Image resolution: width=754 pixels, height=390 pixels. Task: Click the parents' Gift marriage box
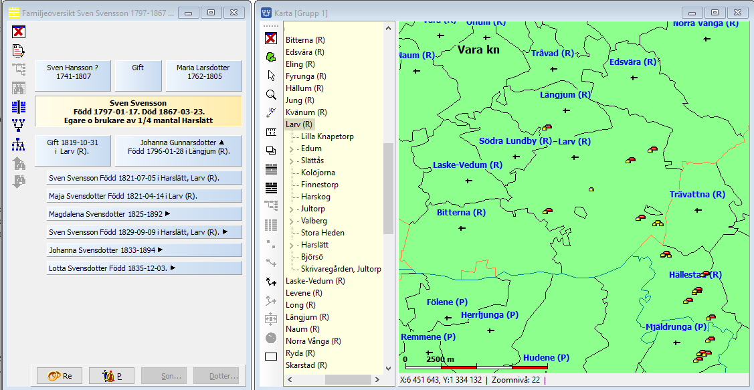pos(138,76)
